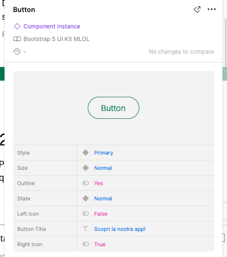This screenshot has width=227, height=257.
Task: Select the Yes value for Outline
Action: point(98,183)
